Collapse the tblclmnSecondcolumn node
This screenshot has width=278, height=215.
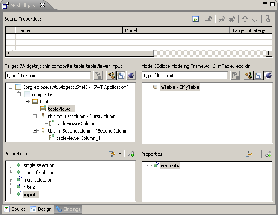35,130
